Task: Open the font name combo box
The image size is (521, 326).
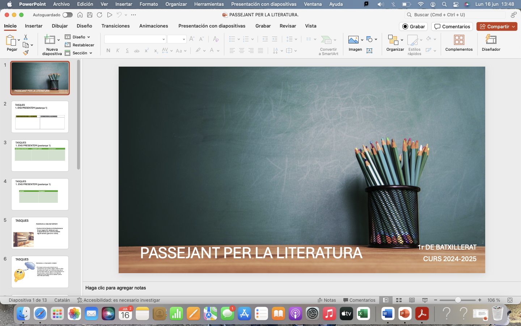Action: pyautogui.click(x=135, y=39)
